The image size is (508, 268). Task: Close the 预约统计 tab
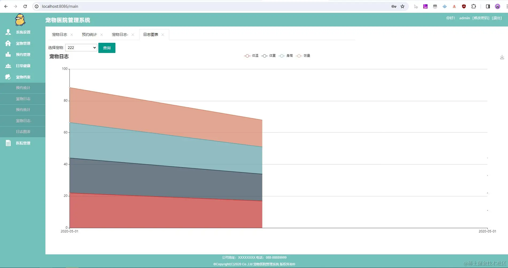point(102,35)
